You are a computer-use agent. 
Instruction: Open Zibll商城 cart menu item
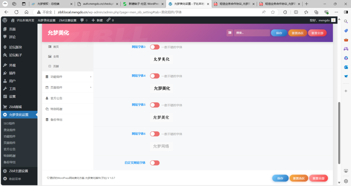click(15, 107)
